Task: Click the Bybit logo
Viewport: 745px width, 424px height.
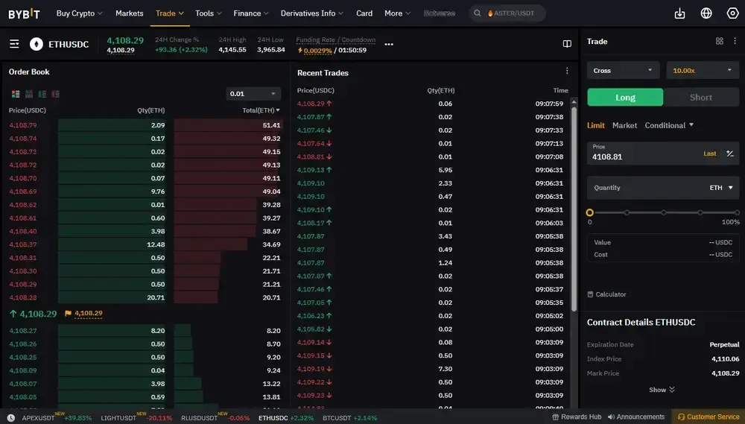Action: 25,13
